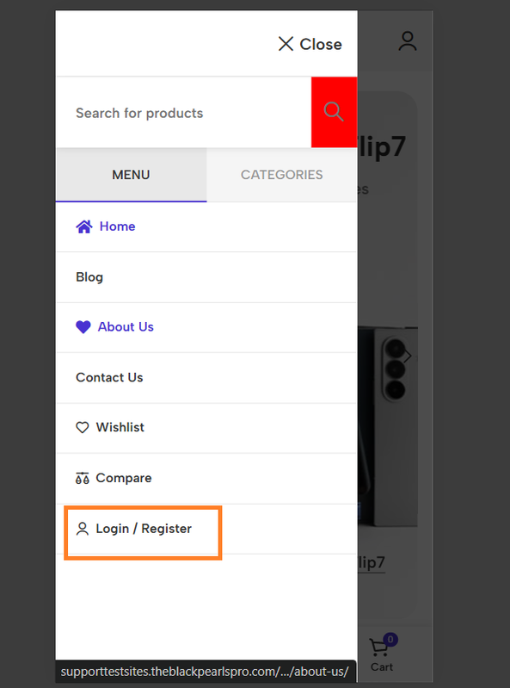The width and height of the screenshot is (510, 688).
Task: Click the outline heart icon beside Wishlist
Action: pyautogui.click(x=83, y=427)
